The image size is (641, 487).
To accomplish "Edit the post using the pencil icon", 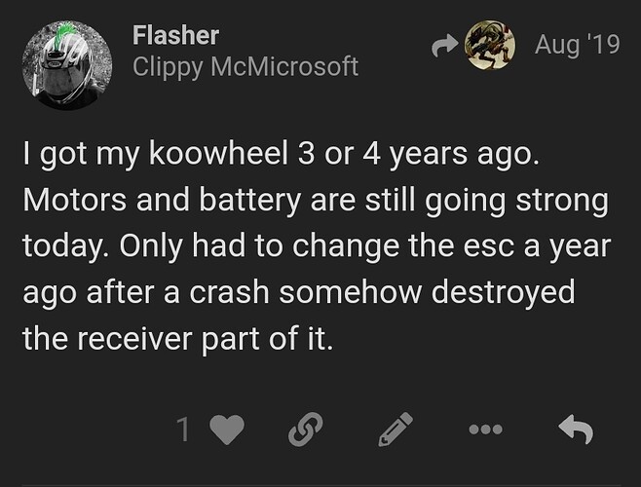I will point(395,429).
